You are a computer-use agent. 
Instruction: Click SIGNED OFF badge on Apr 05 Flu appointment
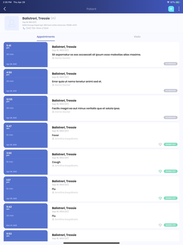pos(170,198)
